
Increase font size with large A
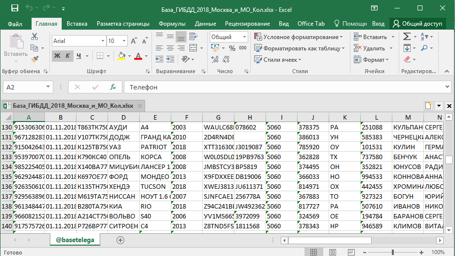click(x=133, y=41)
